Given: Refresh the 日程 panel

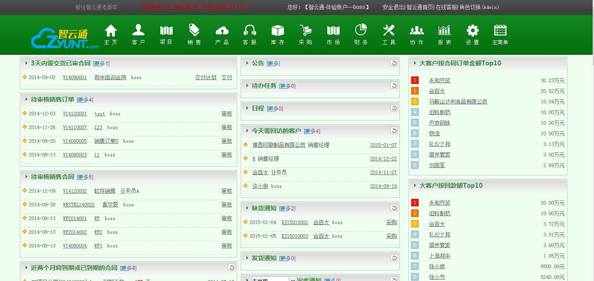Looking at the screenshot, I should [x=394, y=108].
